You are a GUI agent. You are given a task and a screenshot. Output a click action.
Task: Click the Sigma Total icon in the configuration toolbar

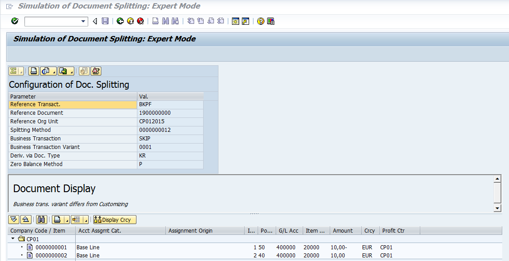point(14,71)
